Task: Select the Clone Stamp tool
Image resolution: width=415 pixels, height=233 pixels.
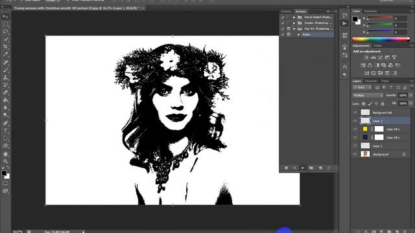Action: click(5, 78)
